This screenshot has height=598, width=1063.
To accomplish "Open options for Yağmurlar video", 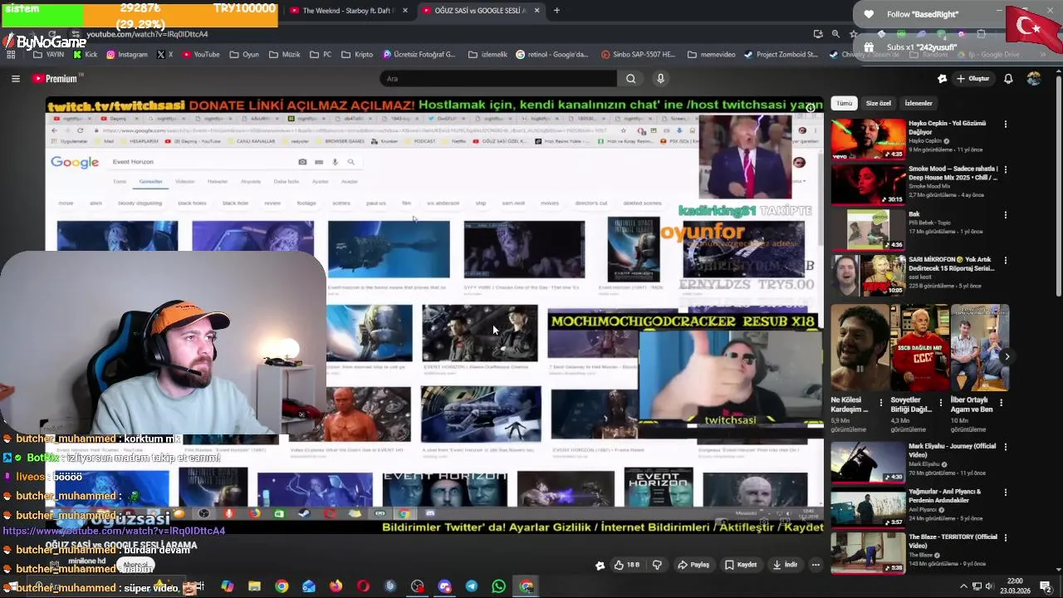I will [1006, 493].
